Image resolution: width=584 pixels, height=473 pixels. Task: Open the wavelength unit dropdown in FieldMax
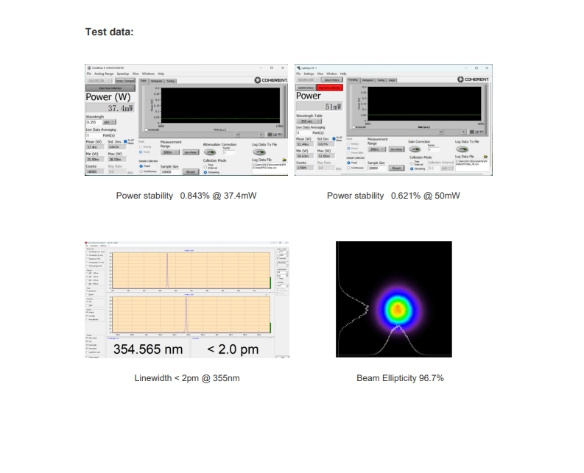(x=109, y=122)
